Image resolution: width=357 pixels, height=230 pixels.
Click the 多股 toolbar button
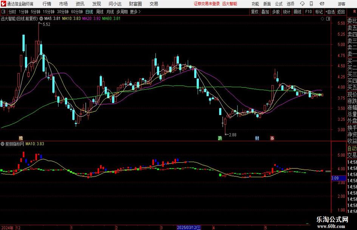pyautogui.click(x=276, y=12)
